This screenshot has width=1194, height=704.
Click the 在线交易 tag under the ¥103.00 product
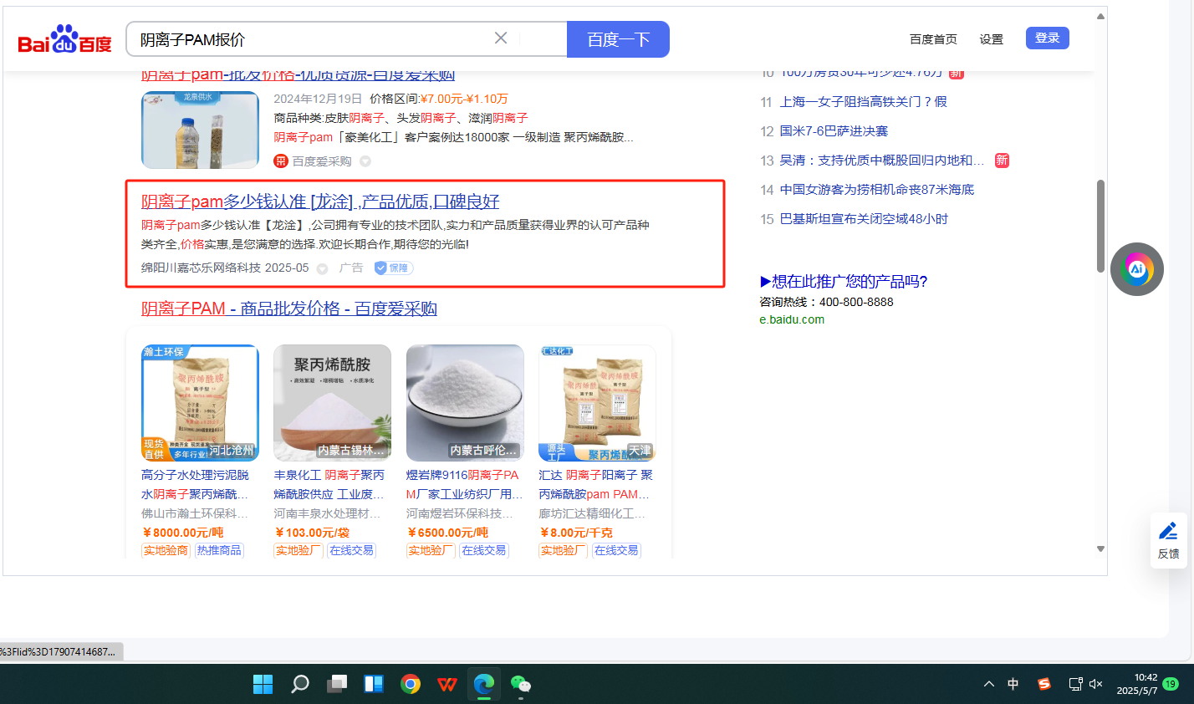pos(351,550)
